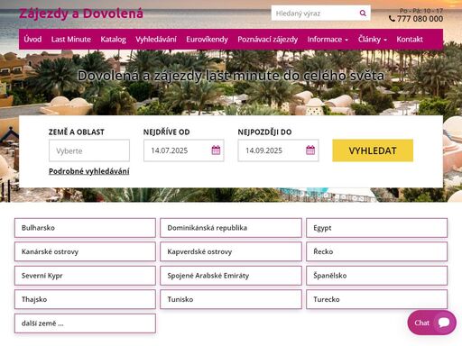Open the Země a oblast Vyberte selector
462x346 pixels.
coord(89,150)
